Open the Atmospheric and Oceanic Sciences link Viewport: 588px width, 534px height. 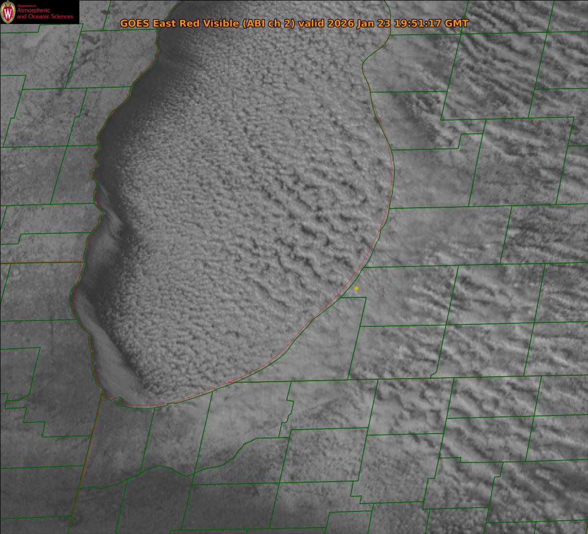tap(45, 14)
